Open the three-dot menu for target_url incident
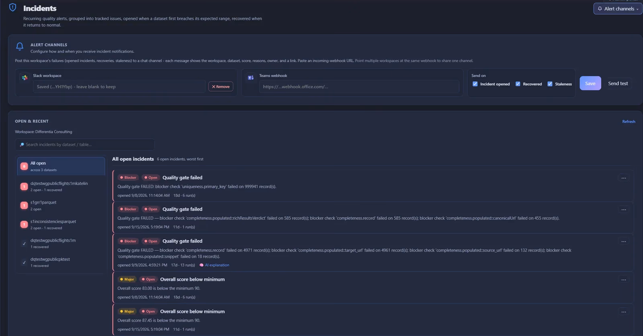This screenshot has width=643, height=336. pyautogui.click(x=624, y=241)
